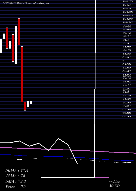
Task: Select the tallest red candle falling to 70.58
Action: coord(22,74)
